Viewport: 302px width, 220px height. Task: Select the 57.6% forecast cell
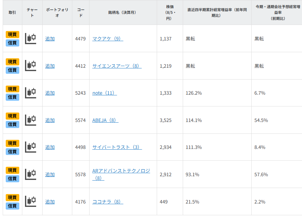click(x=277, y=175)
